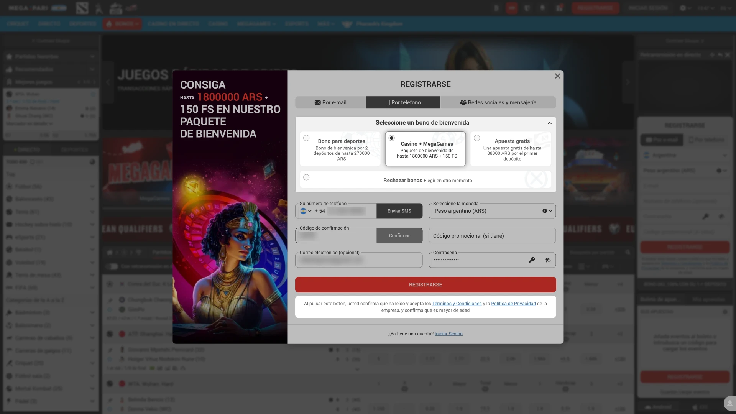The height and width of the screenshot is (414, 736).
Task: Select the Fútbol sport icon in the sidebar
Action: 10,187
